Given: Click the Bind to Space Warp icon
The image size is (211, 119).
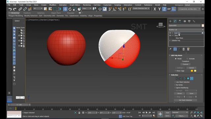Looking at the screenshot, I should [x=30, y=9].
